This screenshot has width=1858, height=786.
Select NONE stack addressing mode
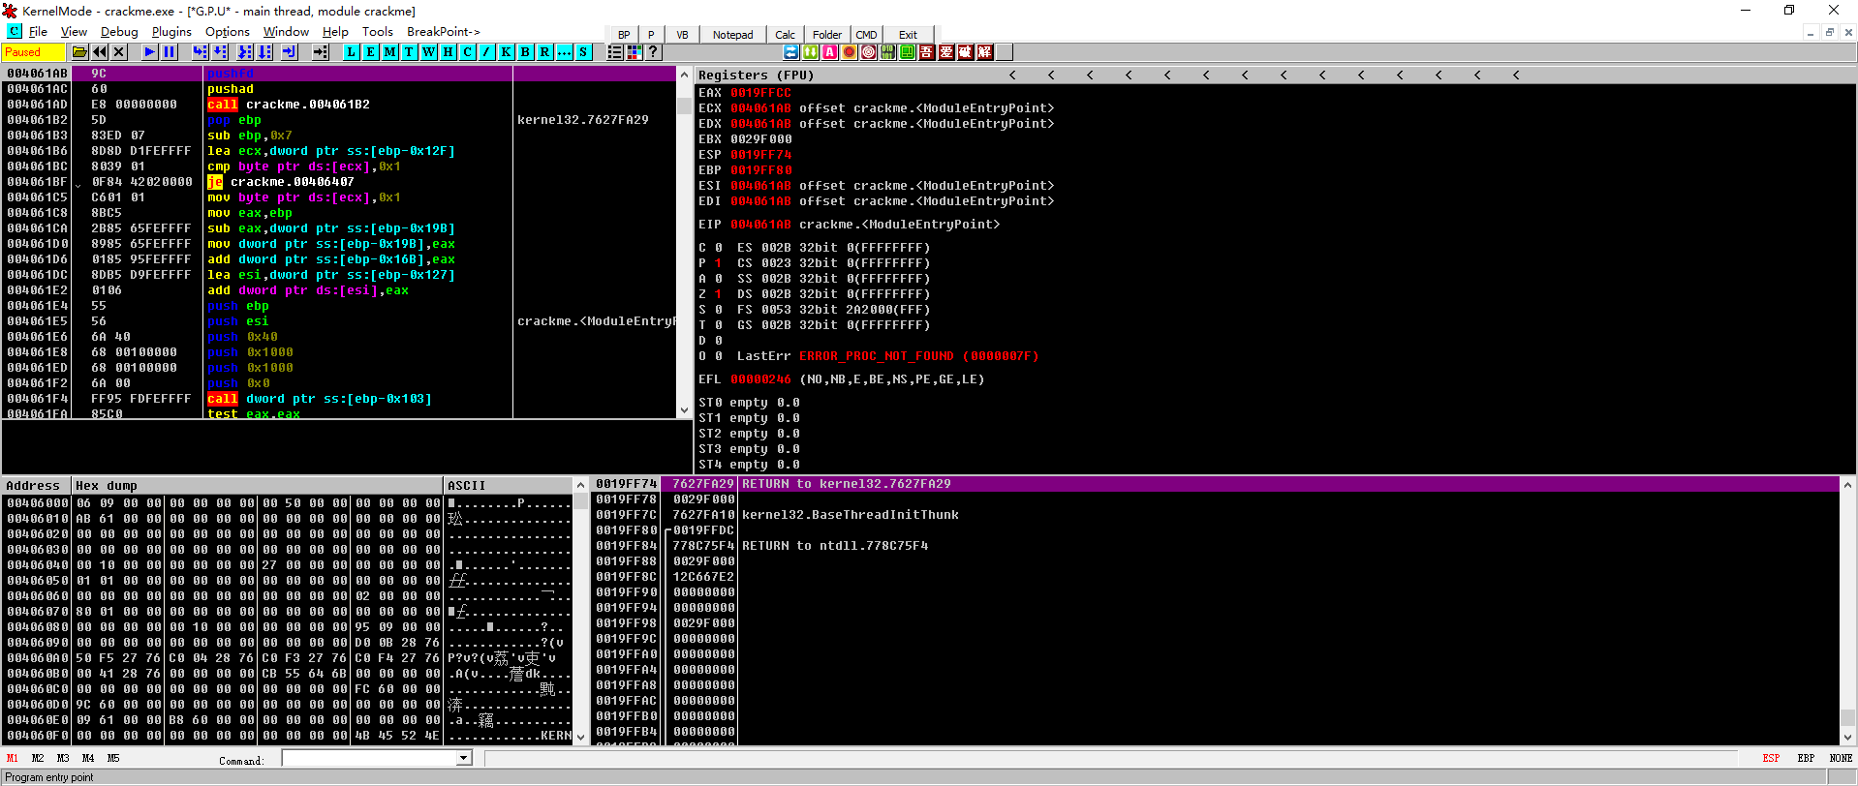pyautogui.click(x=1841, y=759)
